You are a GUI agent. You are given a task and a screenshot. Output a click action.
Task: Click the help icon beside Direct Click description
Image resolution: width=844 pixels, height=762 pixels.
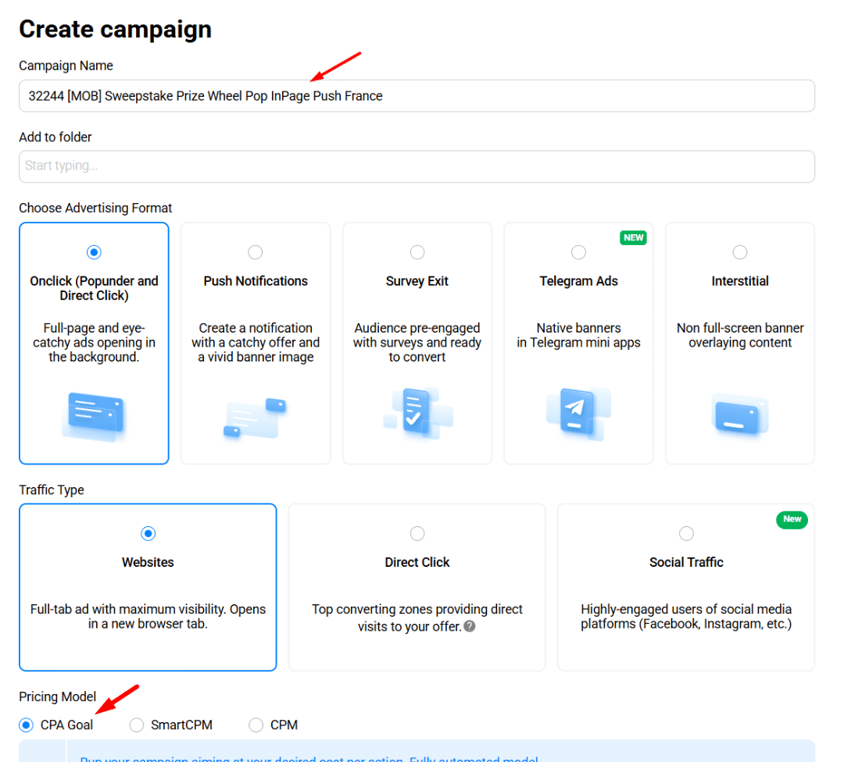[x=470, y=626]
